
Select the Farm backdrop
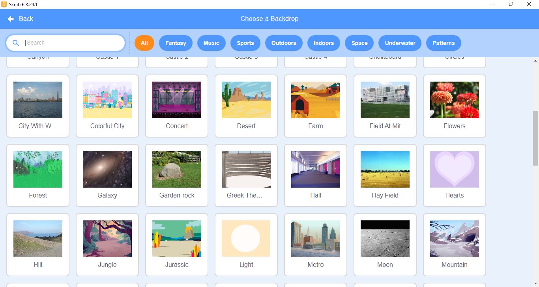(x=316, y=106)
